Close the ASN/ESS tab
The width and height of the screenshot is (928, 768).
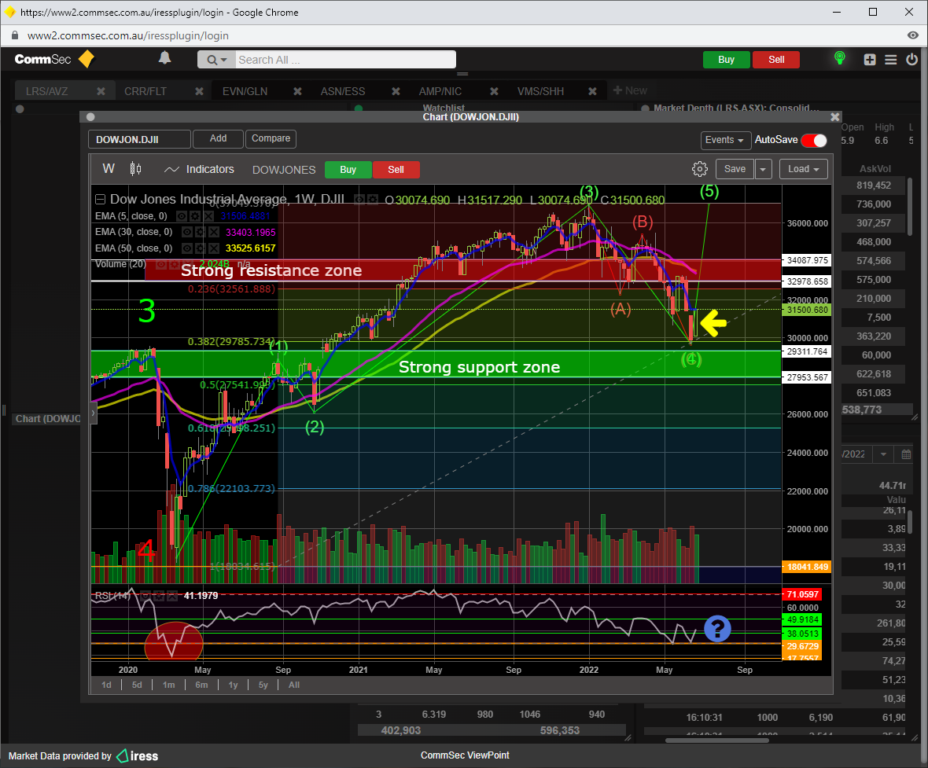pos(396,91)
